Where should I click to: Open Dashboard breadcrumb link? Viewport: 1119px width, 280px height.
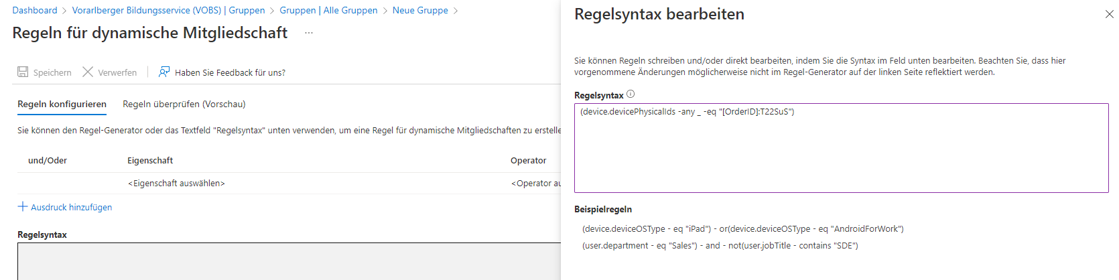(35, 10)
